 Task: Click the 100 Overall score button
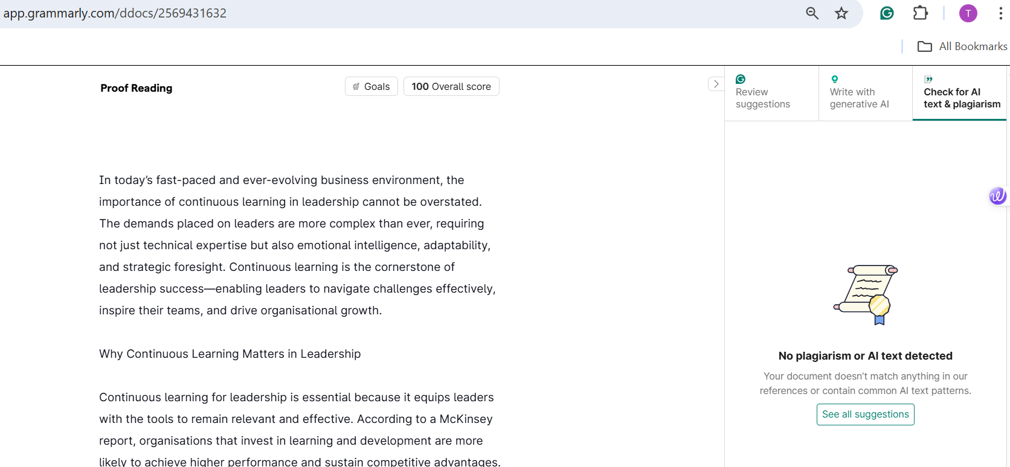point(451,86)
